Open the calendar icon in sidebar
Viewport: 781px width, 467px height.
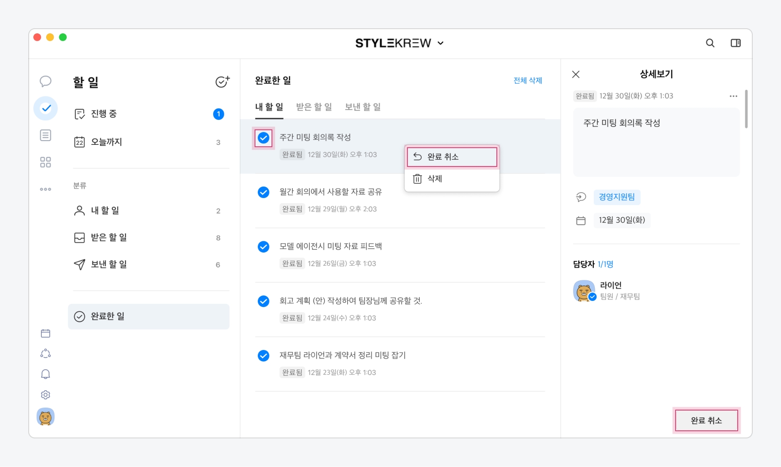(46, 333)
